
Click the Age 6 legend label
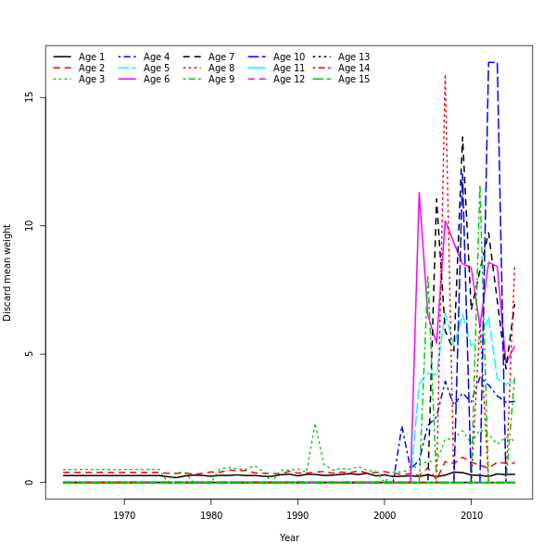(157, 80)
